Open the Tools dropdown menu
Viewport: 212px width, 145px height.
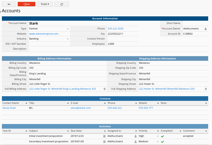(x=45, y=4)
